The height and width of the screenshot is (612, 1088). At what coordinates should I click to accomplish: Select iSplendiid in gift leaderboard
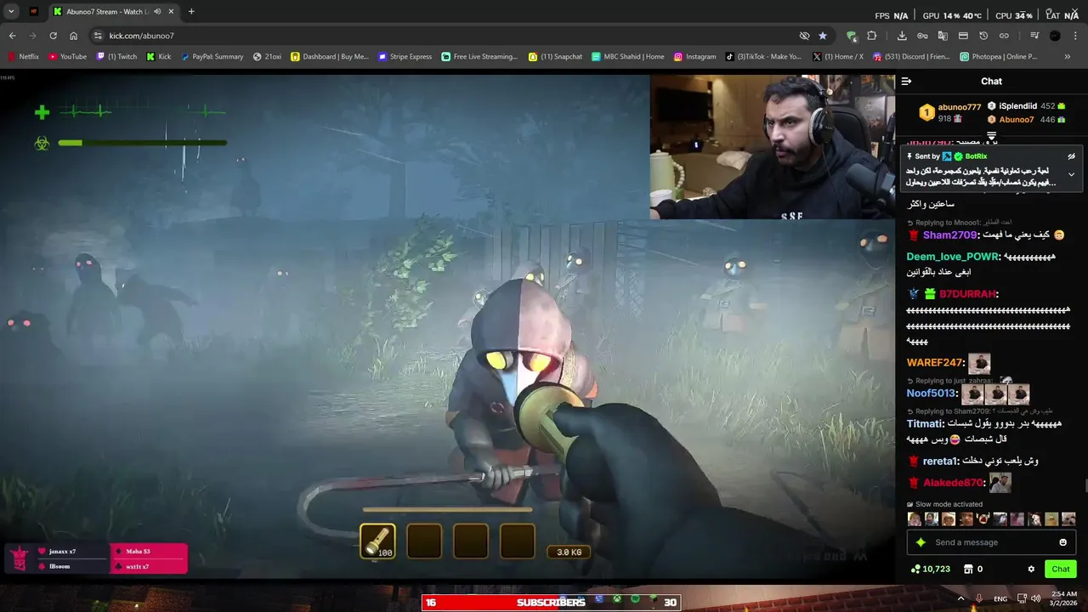(1025, 106)
